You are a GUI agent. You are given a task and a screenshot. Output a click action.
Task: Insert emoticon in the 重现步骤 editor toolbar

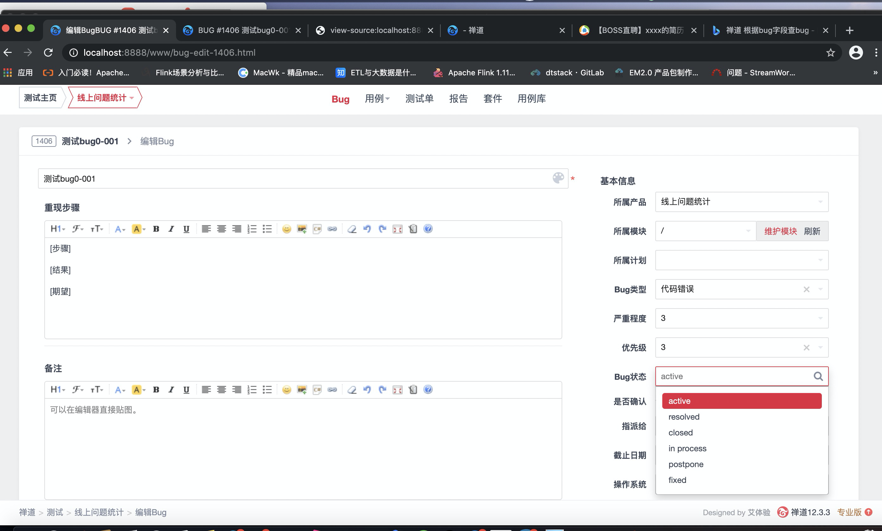pyautogui.click(x=287, y=229)
